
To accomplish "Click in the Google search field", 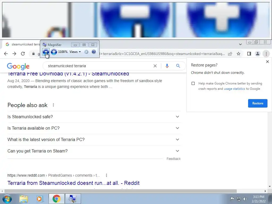I will [x=99, y=66].
